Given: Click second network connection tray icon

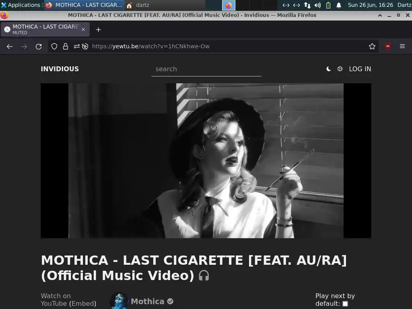Looking at the screenshot, I should click(297, 5).
